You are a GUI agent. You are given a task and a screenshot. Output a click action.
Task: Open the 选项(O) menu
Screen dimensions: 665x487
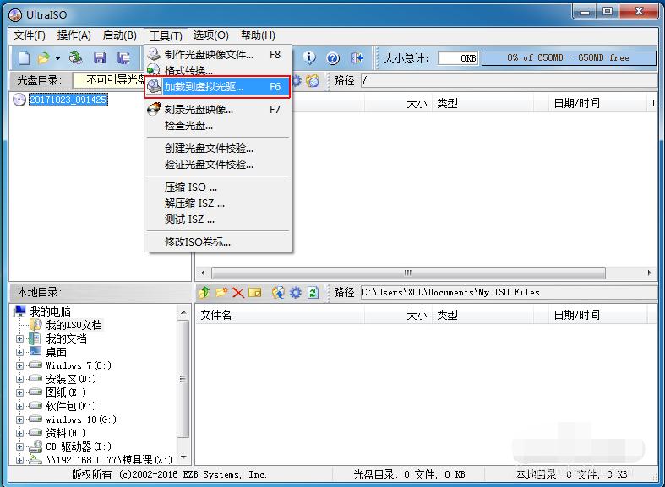(x=210, y=35)
